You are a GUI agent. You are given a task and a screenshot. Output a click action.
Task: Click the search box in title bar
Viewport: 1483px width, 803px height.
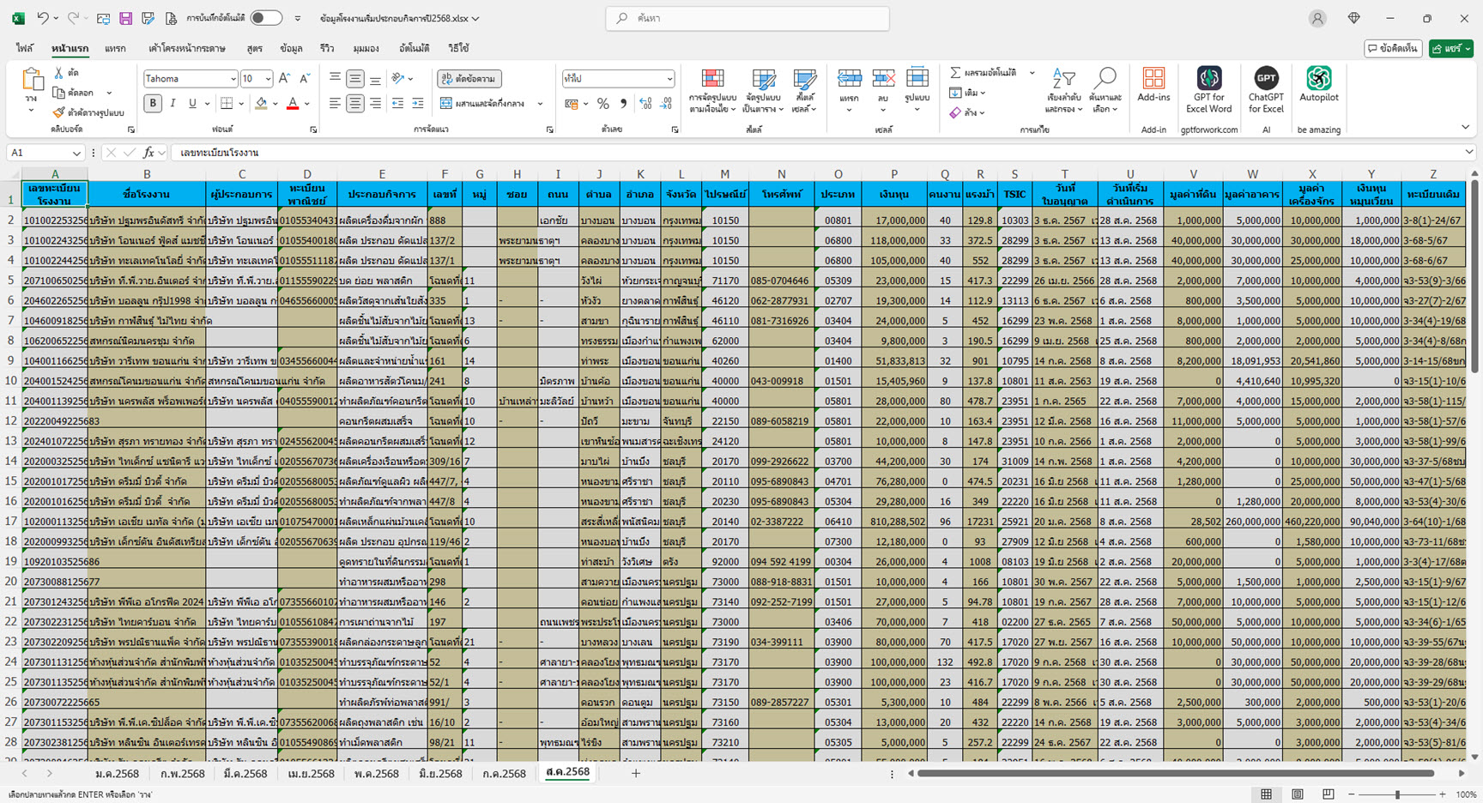[x=748, y=18]
